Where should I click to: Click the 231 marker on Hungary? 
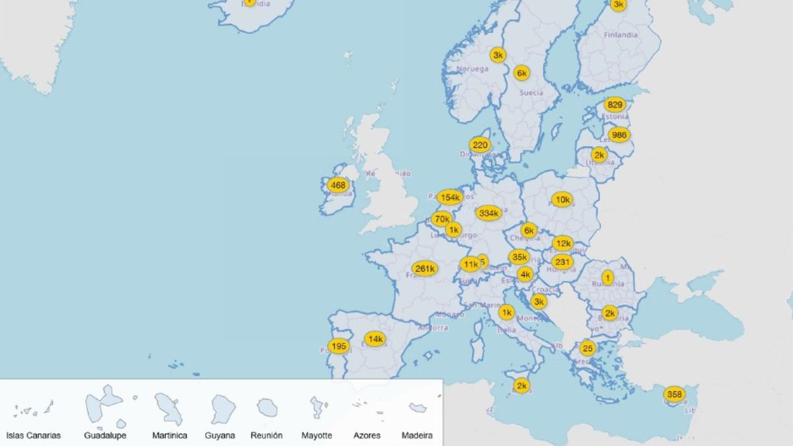click(x=563, y=262)
